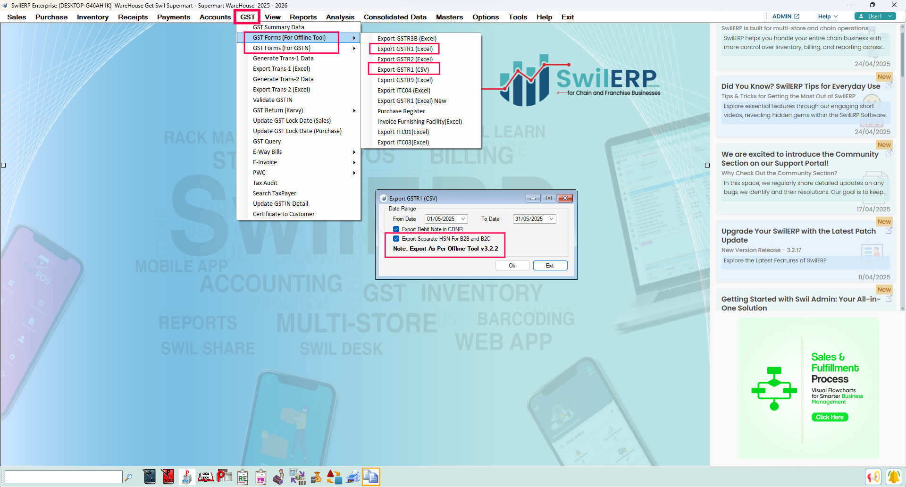
Task: Open the From Date dropdown
Action: [x=463, y=219]
